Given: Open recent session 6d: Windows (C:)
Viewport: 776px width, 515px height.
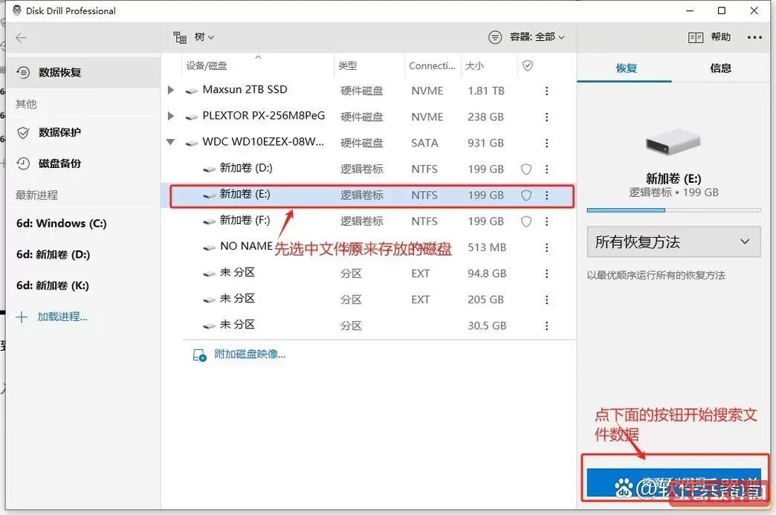Looking at the screenshot, I should coord(62,224).
